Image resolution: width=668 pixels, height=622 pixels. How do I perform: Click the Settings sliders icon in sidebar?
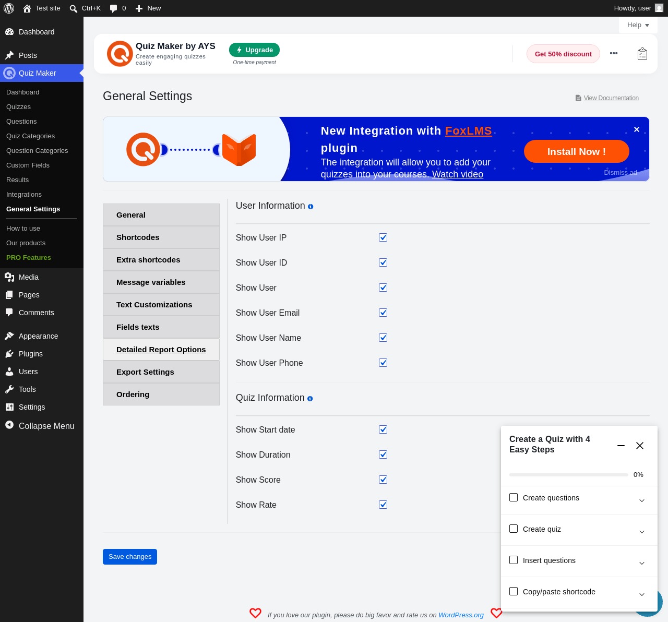tap(9, 407)
